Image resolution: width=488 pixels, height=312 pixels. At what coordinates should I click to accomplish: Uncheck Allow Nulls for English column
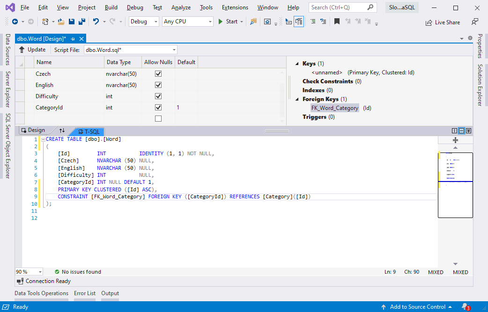[158, 85]
